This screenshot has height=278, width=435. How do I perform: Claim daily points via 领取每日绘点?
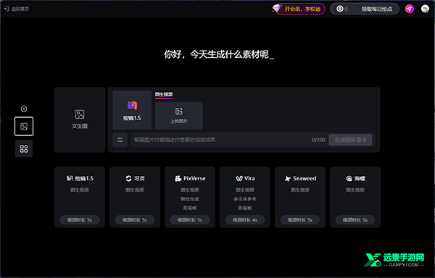pos(377,9)
